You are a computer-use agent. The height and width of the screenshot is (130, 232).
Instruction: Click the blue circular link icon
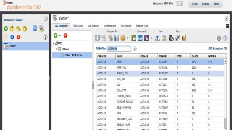(x=12, y=37)
